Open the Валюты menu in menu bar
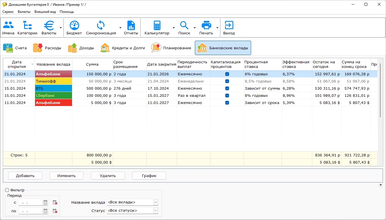This screenshot has height=220, width=386. 24,12
